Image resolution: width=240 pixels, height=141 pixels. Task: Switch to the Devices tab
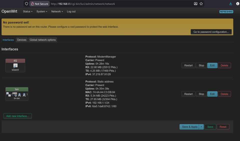click(22, 40)
